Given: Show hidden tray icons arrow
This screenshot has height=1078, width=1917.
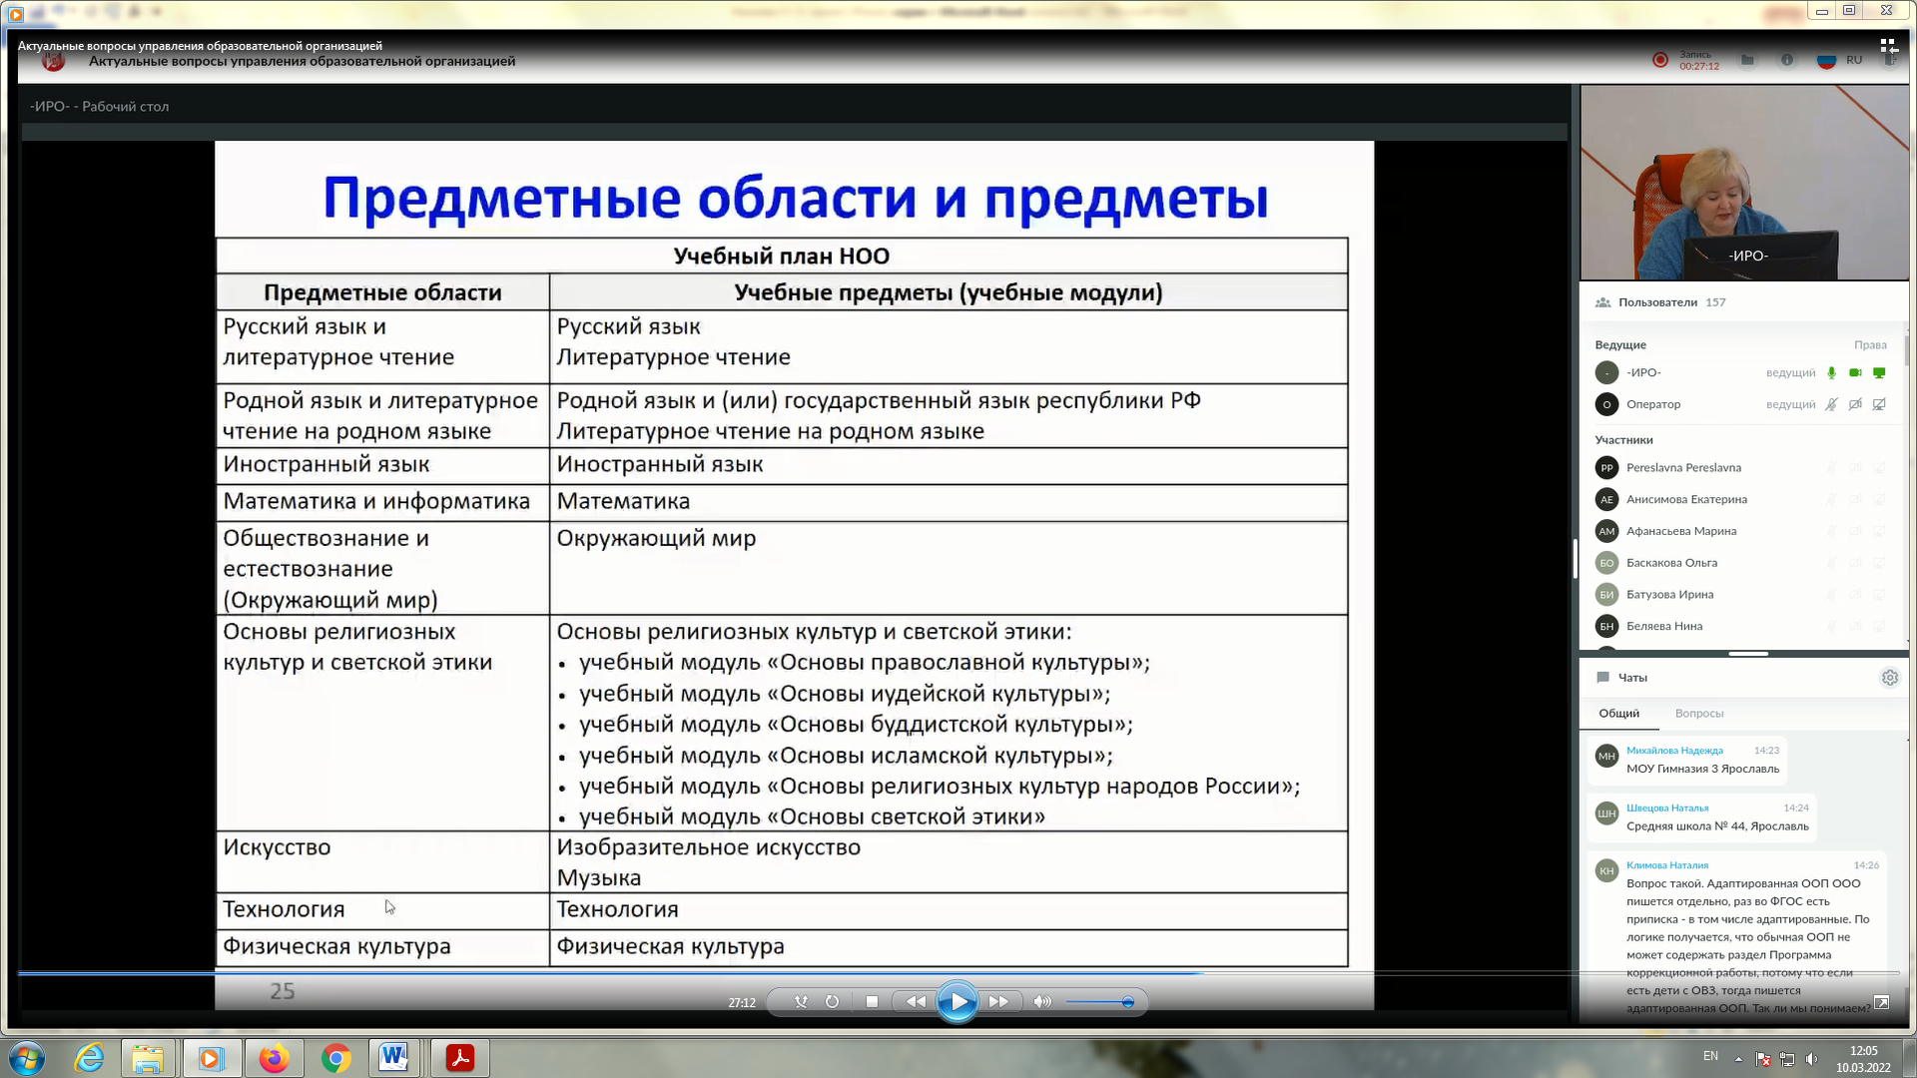Looking at the screenshot, I should [x=1738, y=1059].
